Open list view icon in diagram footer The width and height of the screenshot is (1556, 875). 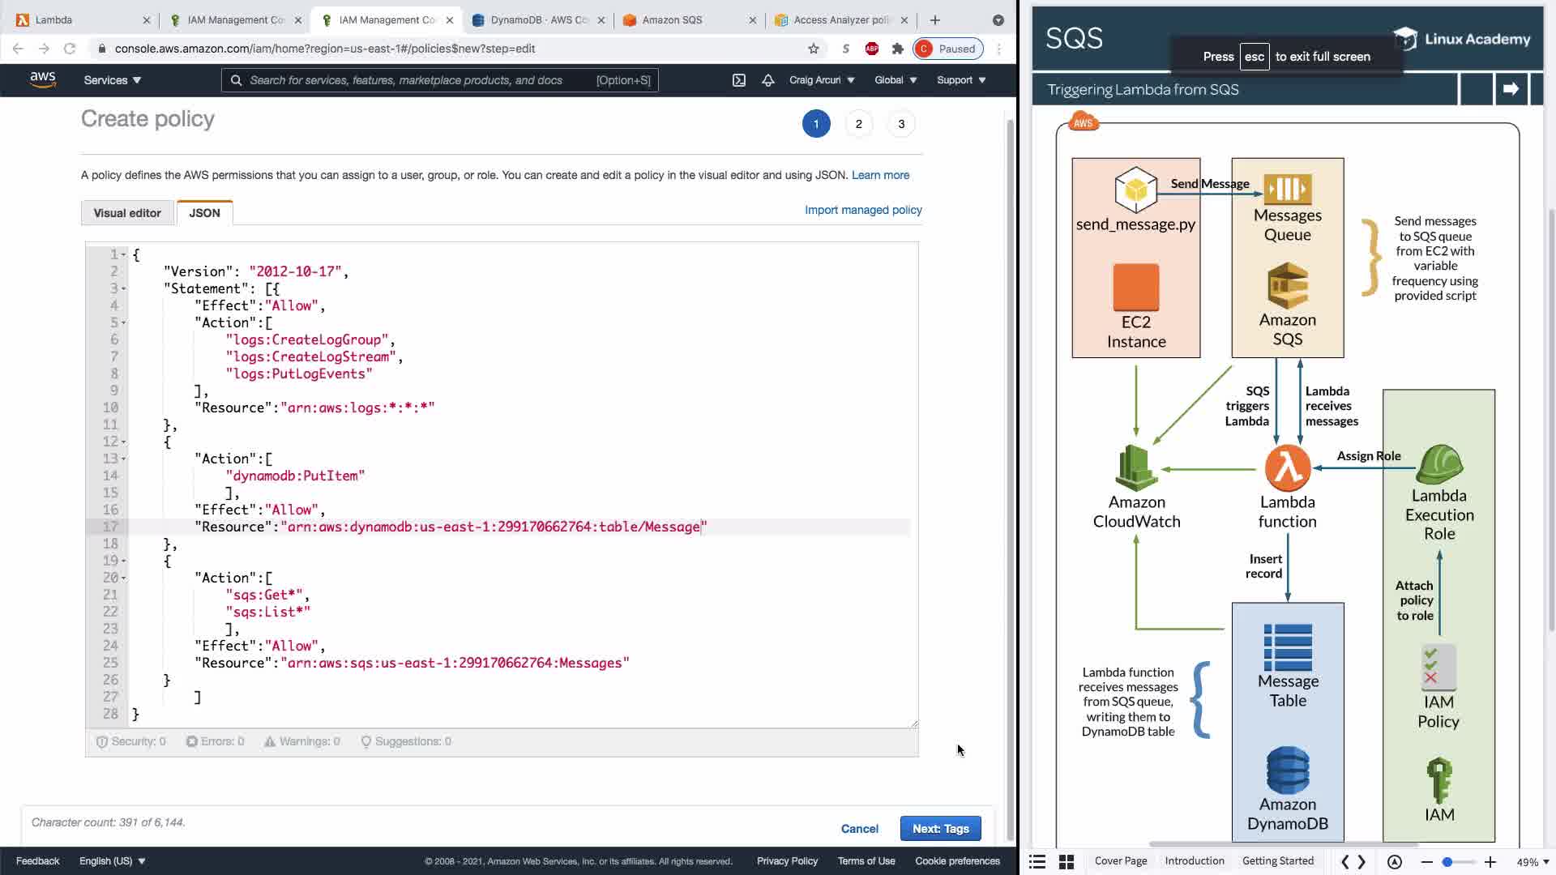(x=1037, y=862)
